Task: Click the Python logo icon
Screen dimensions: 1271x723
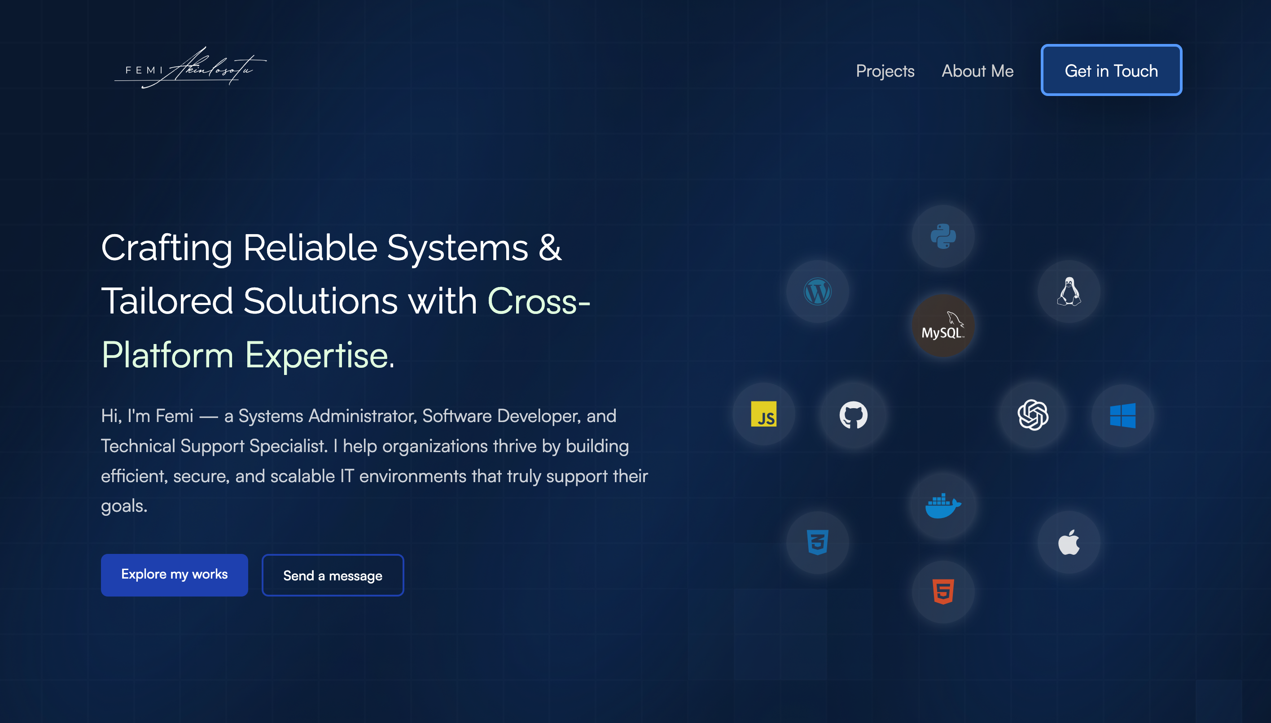Action: (942, 236)
